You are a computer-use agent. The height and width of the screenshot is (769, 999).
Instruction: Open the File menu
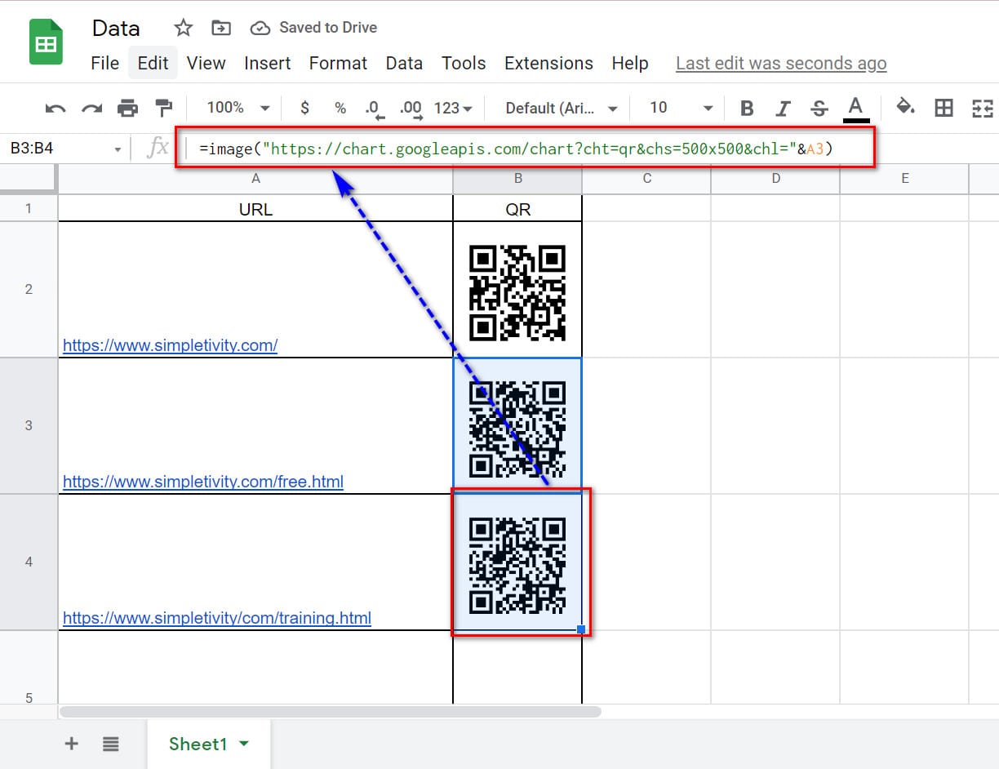click(x=104, y=64)
